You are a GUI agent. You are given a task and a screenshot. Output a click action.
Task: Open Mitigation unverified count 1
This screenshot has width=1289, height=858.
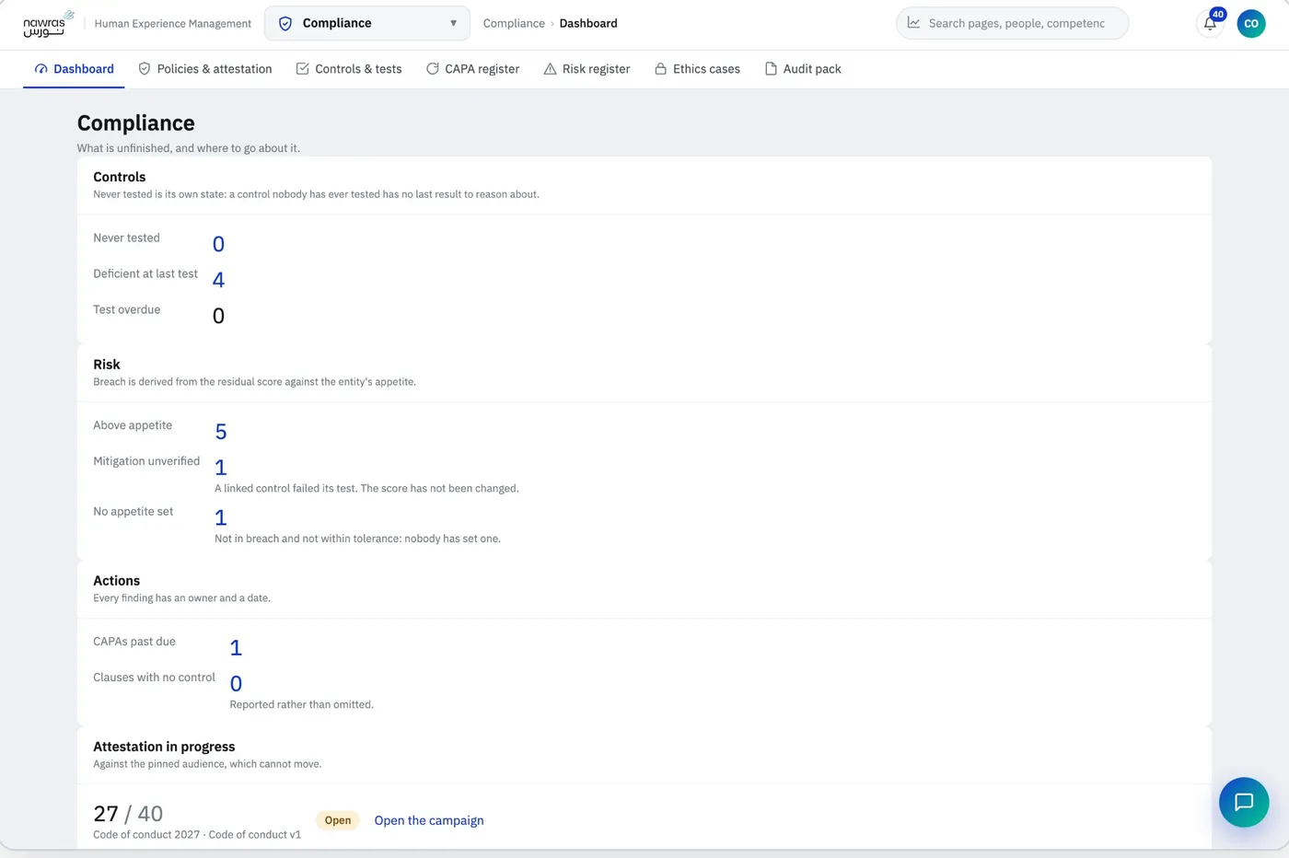pyautogui.click(x=221, y=468)
